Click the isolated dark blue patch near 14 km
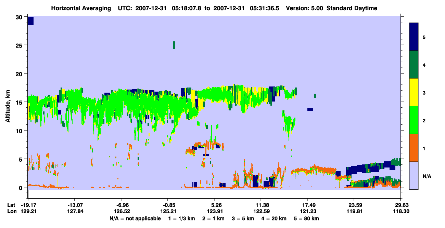Viewport: 445px width, 228px height. 310,109
